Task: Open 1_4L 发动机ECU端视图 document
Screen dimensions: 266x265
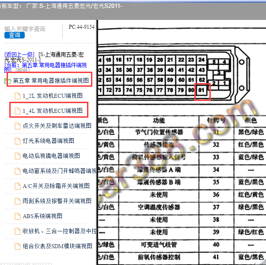Action: (53, 111)
